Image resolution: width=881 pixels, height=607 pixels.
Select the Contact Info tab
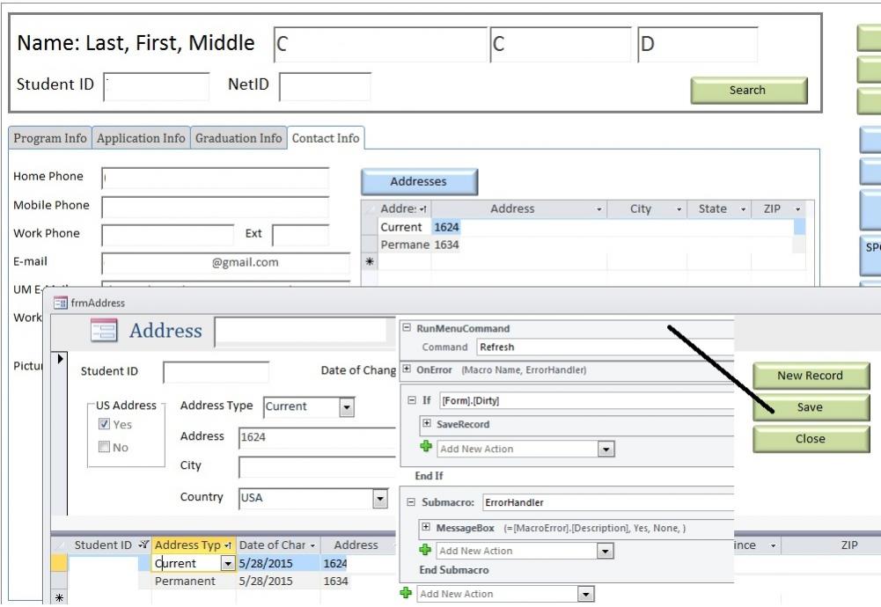pyautogui.click(x=326, y=138)
